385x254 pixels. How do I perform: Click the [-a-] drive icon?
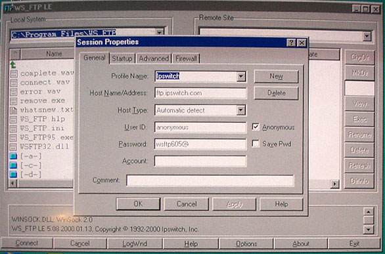click(13, 156)
